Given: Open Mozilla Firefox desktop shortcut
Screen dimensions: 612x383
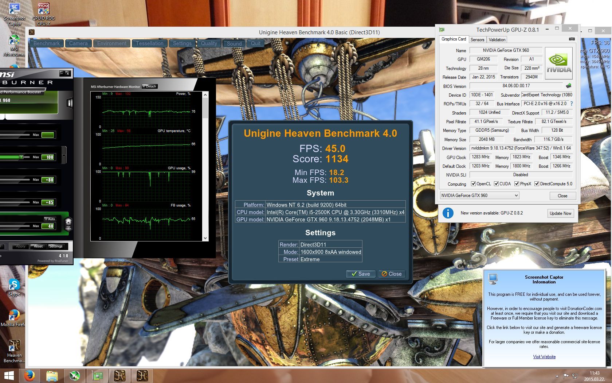Looking at the screenshot, I should click(x=14, y=318).
